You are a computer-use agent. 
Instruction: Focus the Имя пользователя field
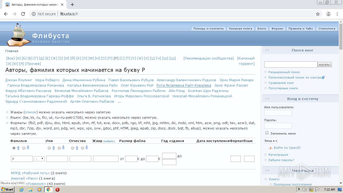pos(278,113)
